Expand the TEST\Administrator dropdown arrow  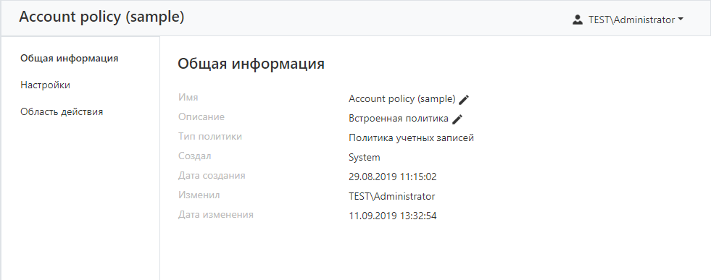(680, 20)
